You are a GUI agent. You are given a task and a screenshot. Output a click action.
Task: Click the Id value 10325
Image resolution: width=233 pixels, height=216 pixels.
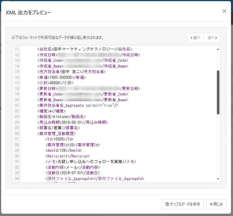click(58, 139)
